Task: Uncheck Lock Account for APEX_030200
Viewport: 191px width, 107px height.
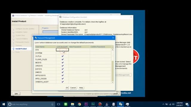Action: tap(63, 78)
